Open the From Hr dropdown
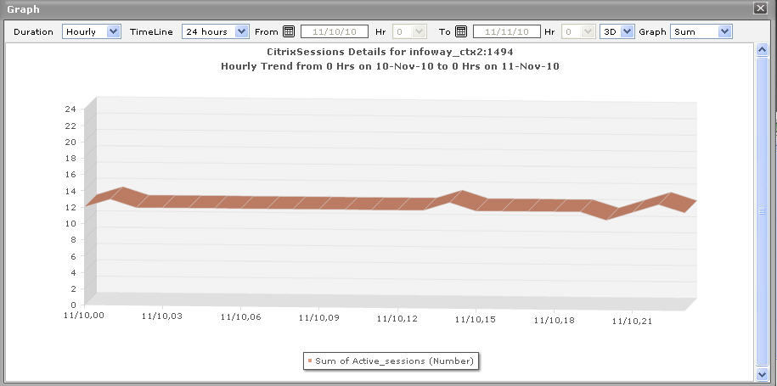 pyautogui.click(x=410, y=31)
